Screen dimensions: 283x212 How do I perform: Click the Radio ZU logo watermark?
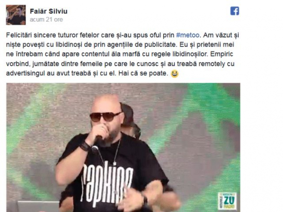[227, 201]
